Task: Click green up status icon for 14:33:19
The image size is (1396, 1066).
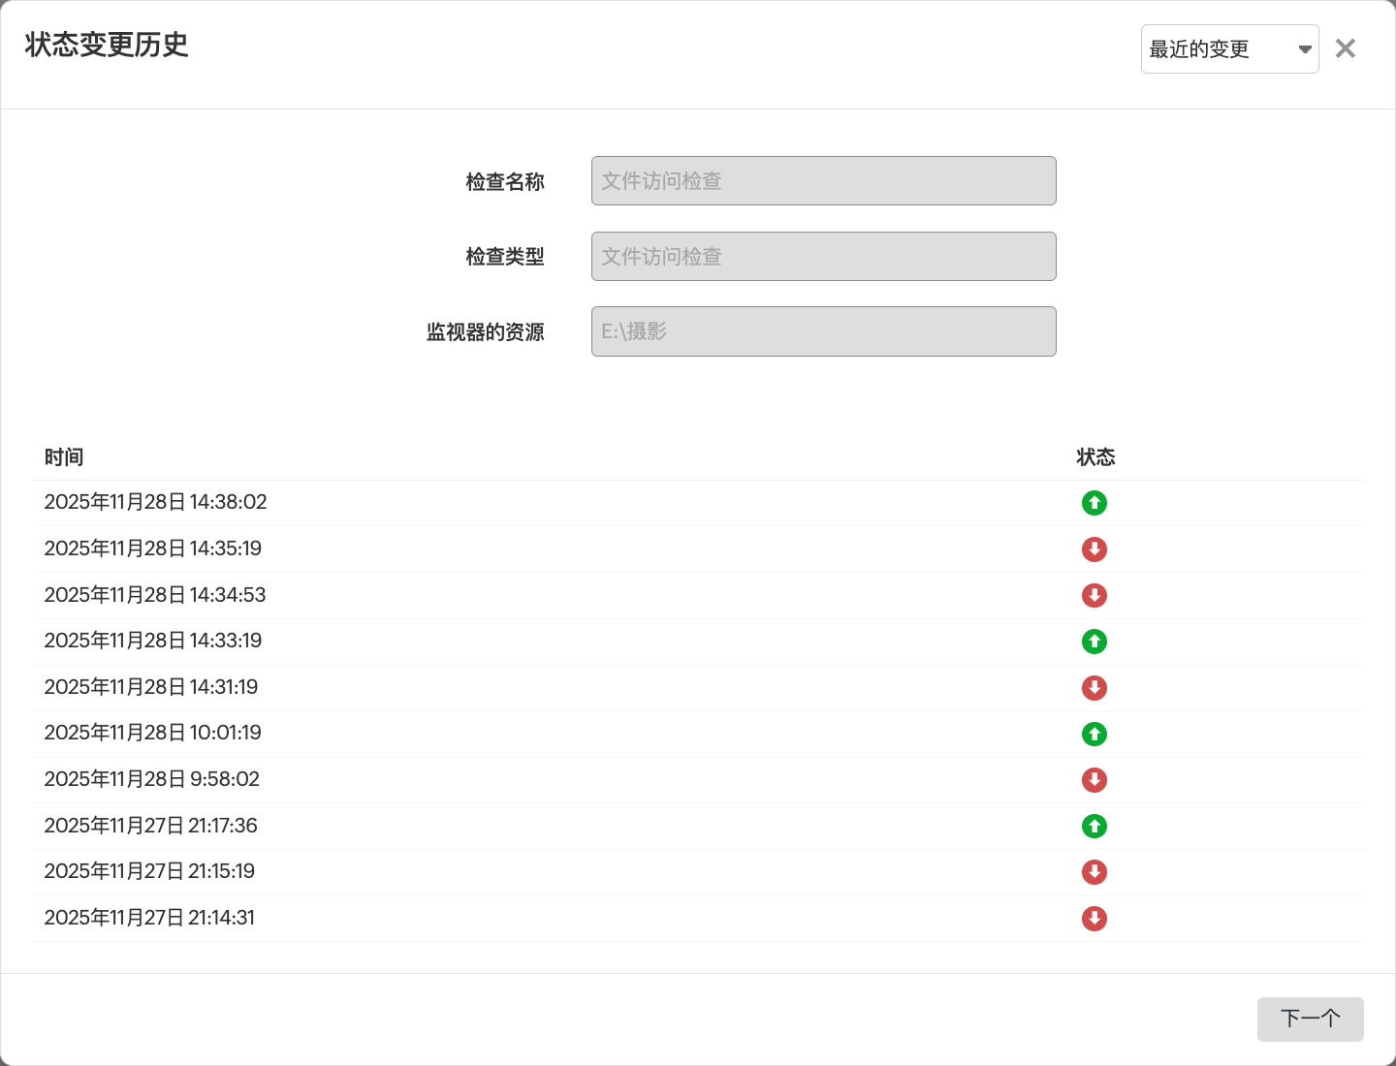Action: 1095,642
